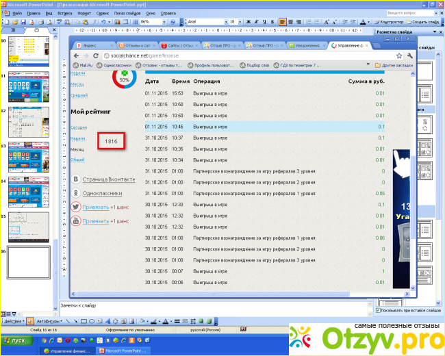
Task: Click the Undo arrow icon
Action: point(103,22)
